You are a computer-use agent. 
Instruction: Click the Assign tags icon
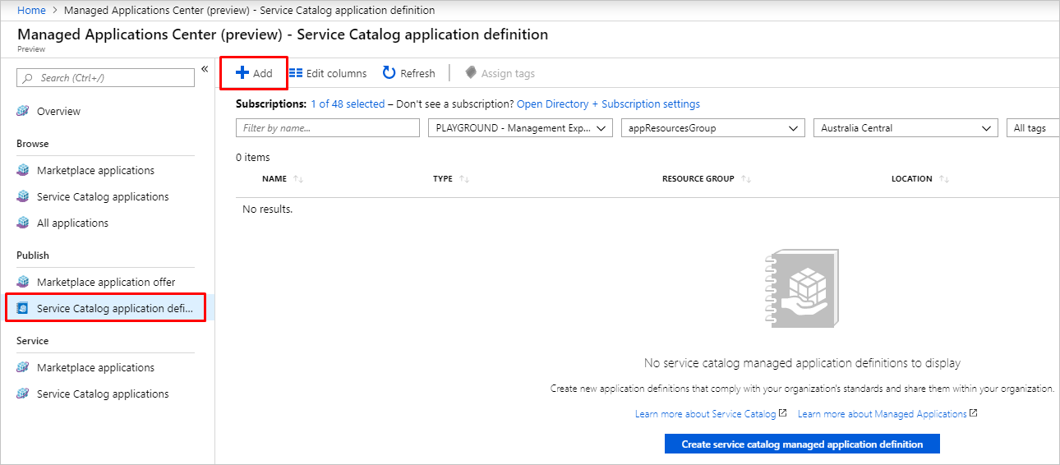471,73
